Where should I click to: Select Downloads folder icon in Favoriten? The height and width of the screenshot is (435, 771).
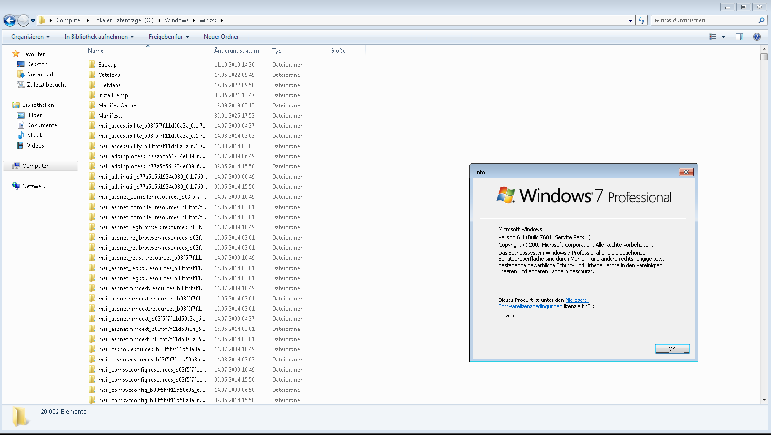point(21,75)
